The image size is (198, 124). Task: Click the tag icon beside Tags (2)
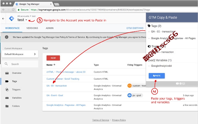coord(149,26)
